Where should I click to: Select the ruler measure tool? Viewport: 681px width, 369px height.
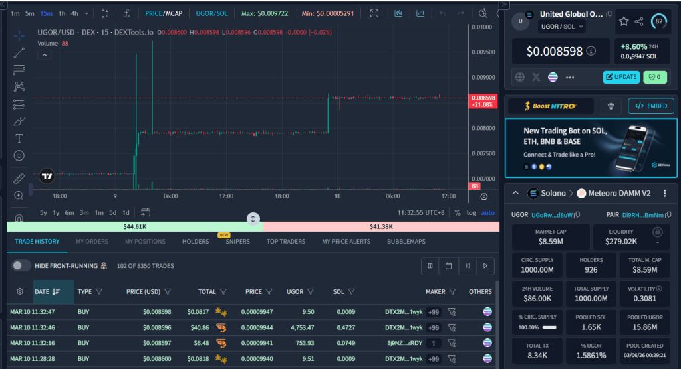pos(19,179)
